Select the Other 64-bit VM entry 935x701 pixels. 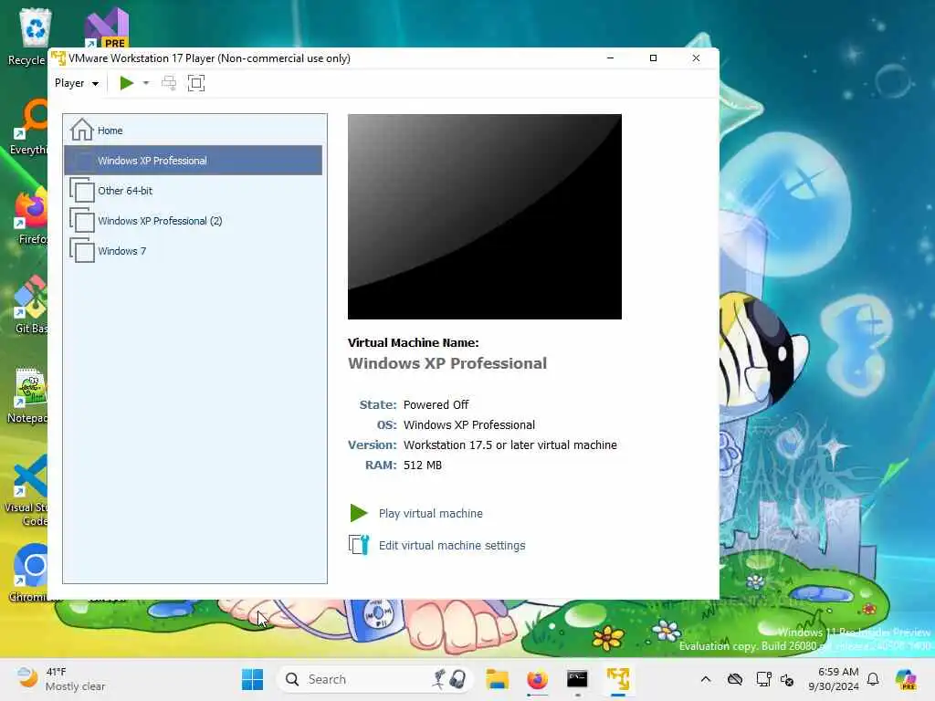coord(194,191)
